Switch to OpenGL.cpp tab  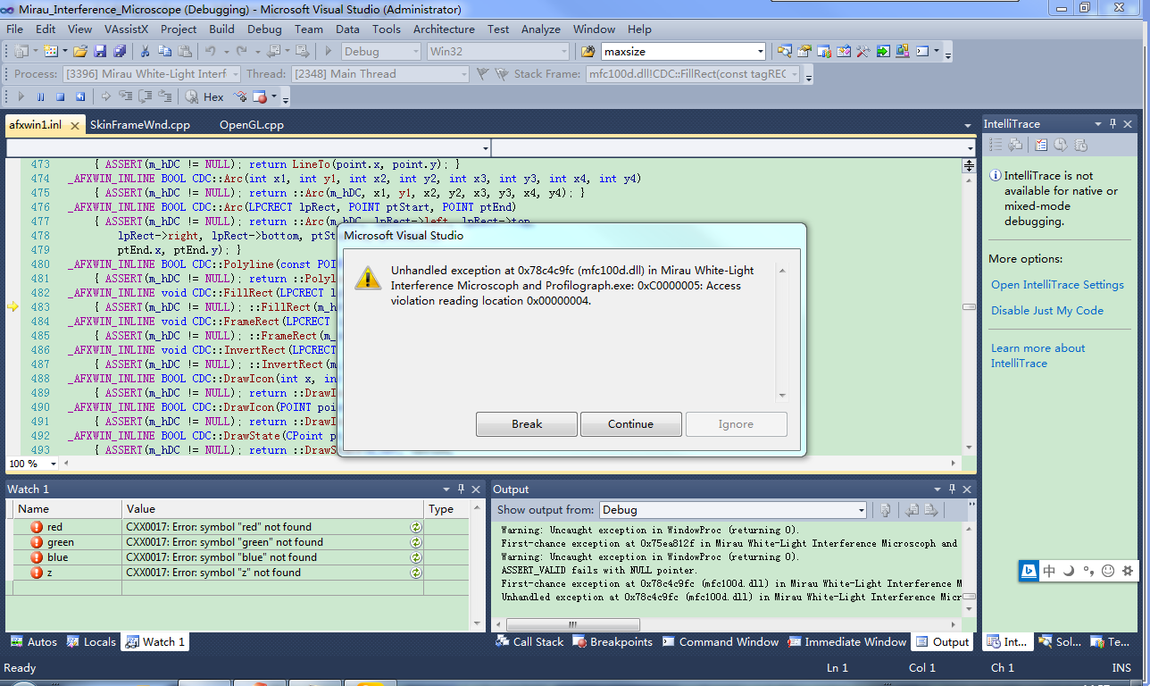[252, 125]
